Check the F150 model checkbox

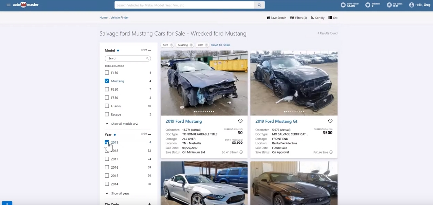107,73
